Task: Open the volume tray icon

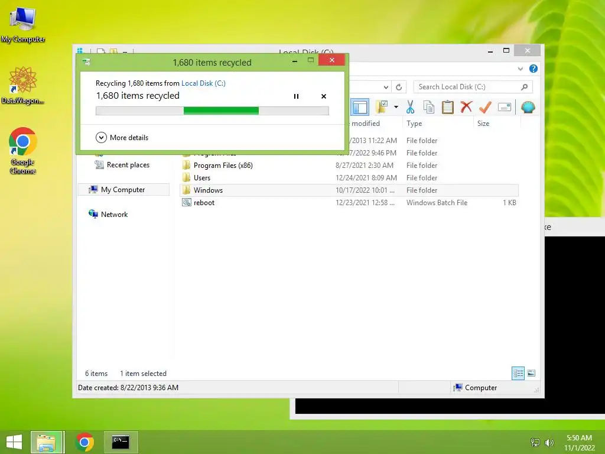Action: (x=549, y=442)
